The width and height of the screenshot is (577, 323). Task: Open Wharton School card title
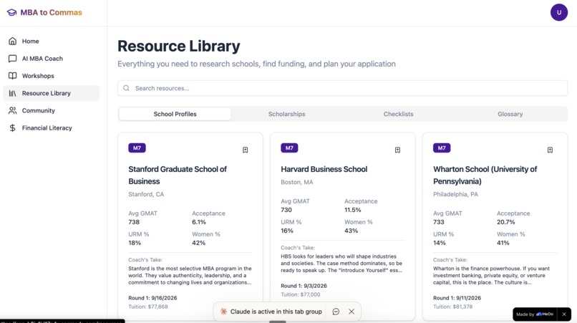tap(485, 175)
